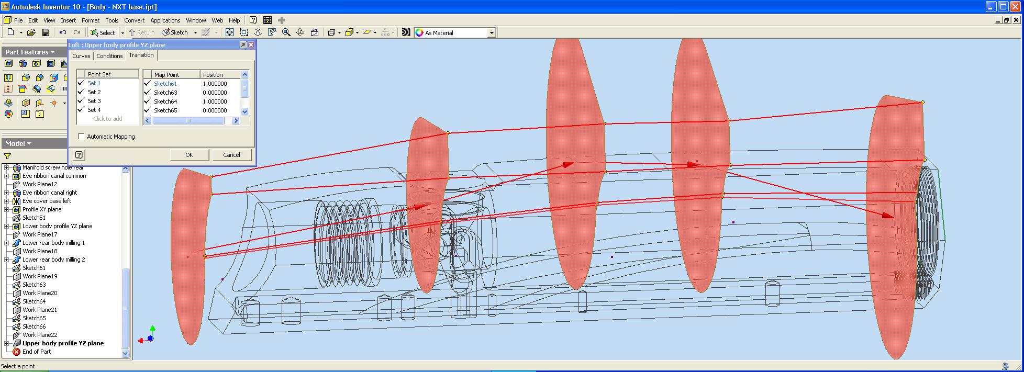Select End of Part marker
Image resolution: width=1024 pixels, height=372 pixels.
(x=37, y=352)
